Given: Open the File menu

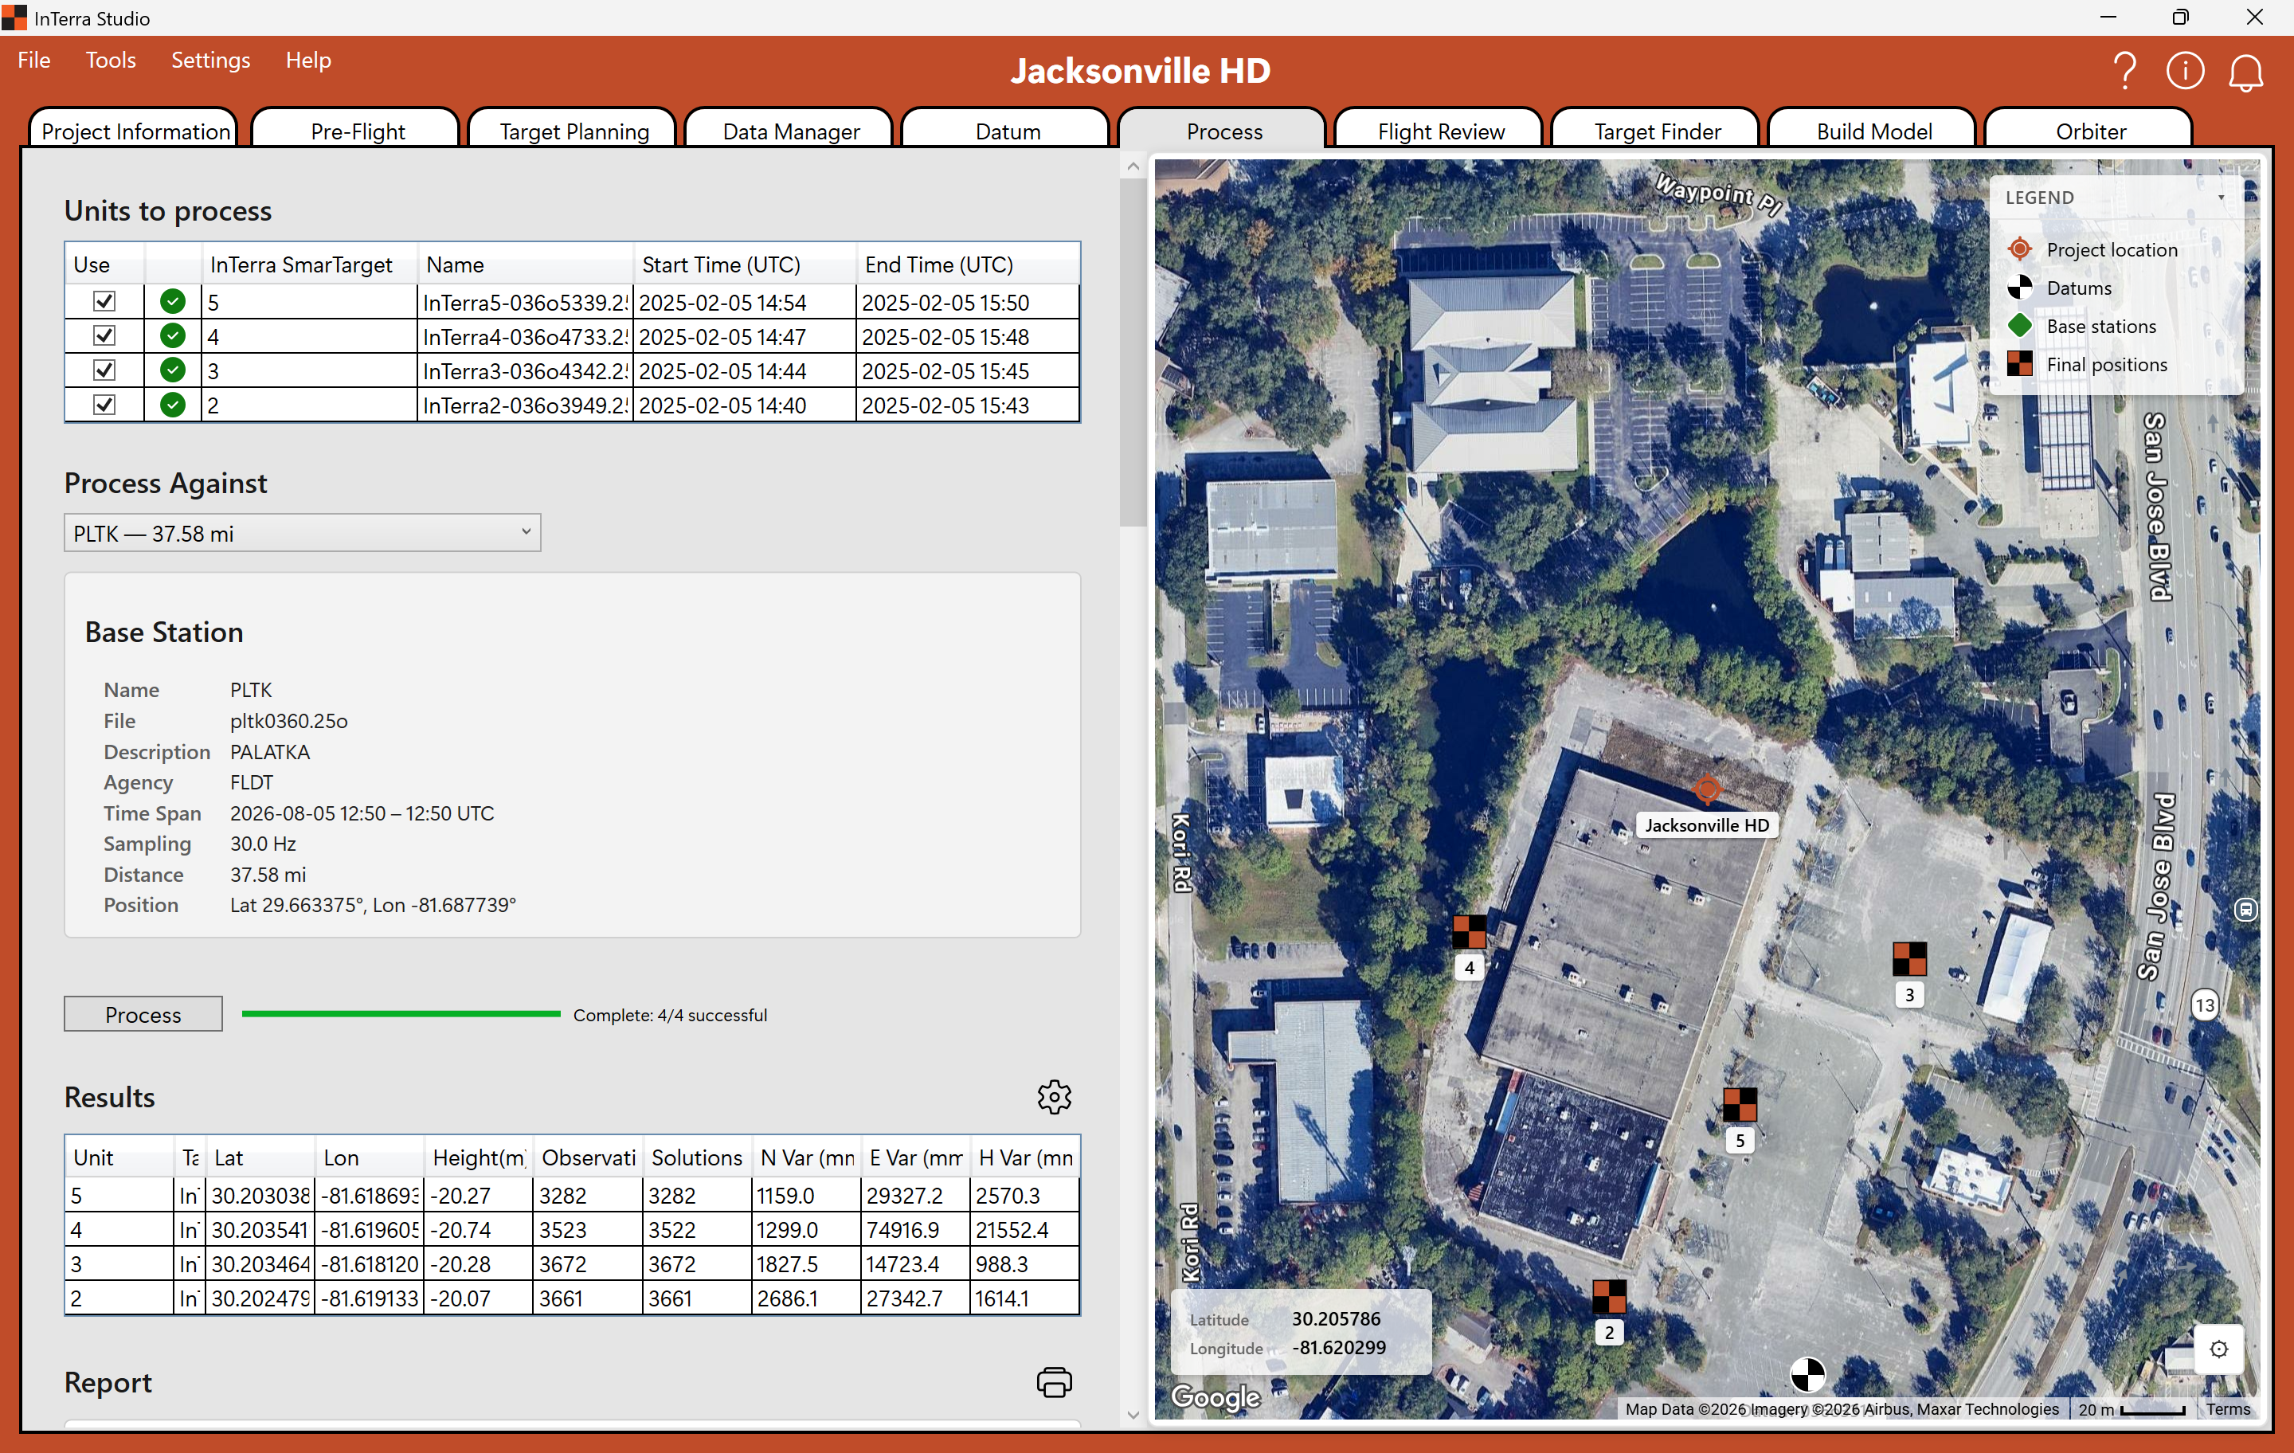Looking at the screenshot, I should pos(34,60).
